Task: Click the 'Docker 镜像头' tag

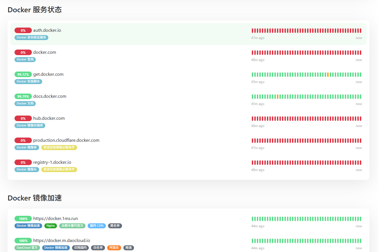Action: pos(27,170)
